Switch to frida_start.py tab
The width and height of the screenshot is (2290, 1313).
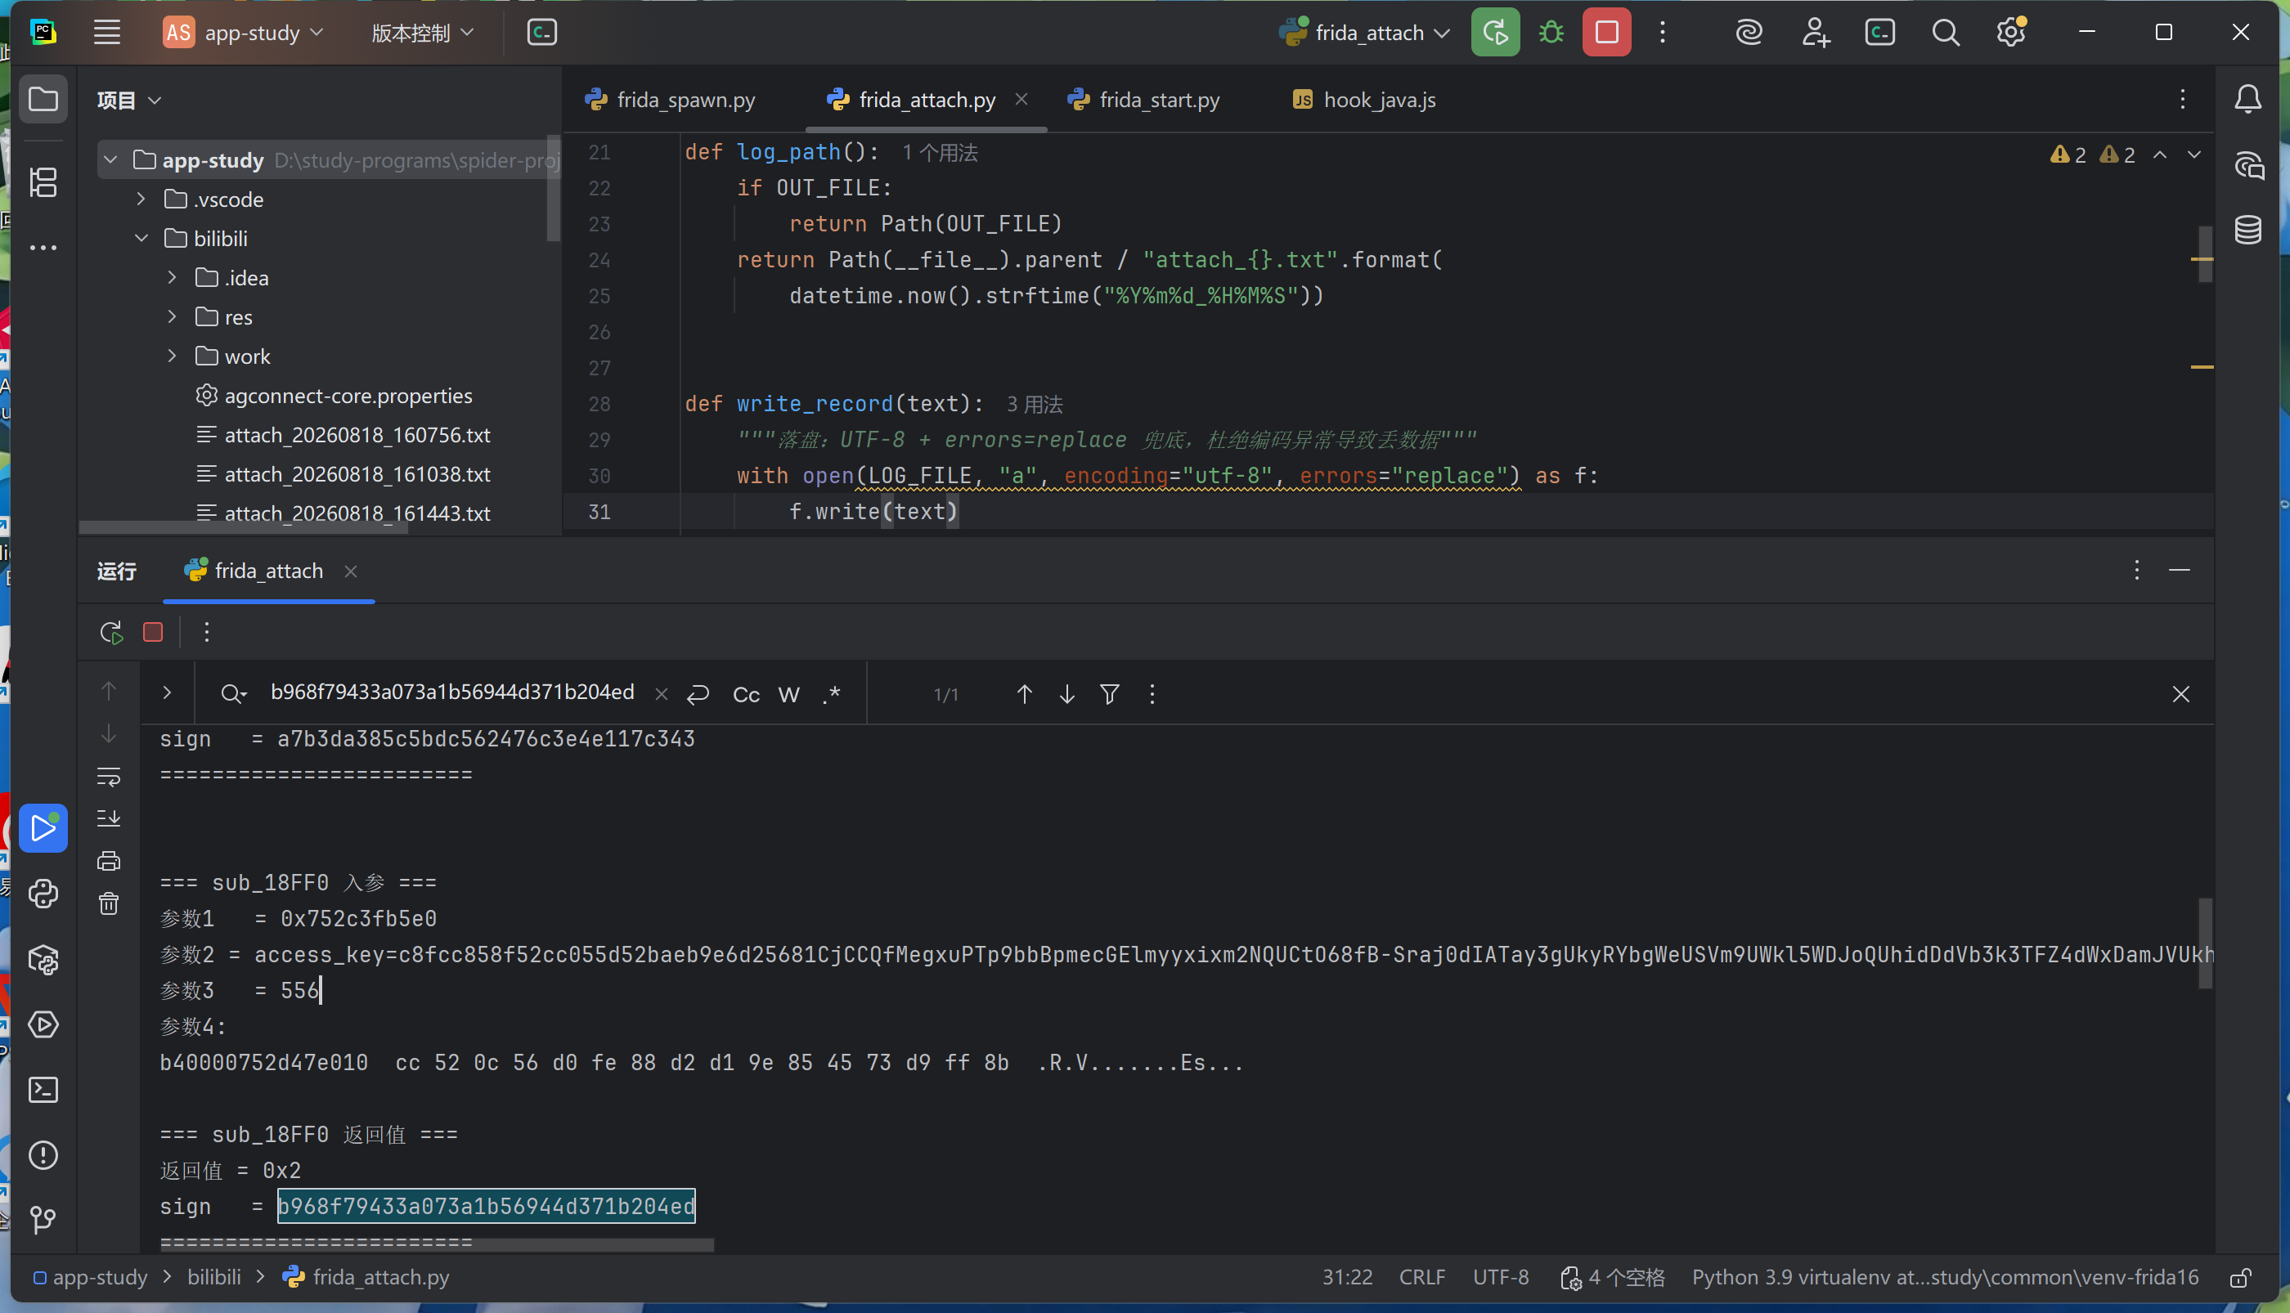(1143, 100)
